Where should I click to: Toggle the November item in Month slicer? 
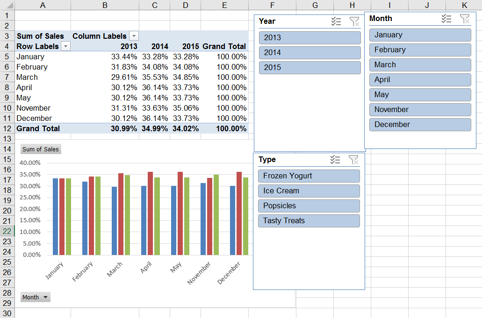point(420,110)
